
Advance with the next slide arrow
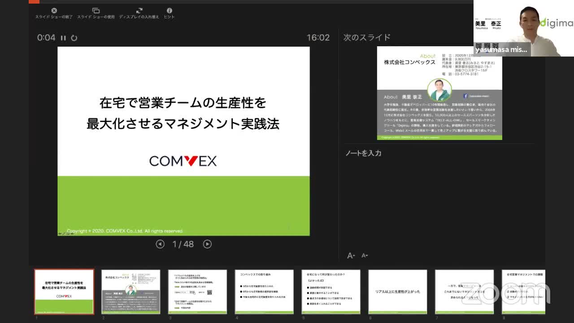207,244
